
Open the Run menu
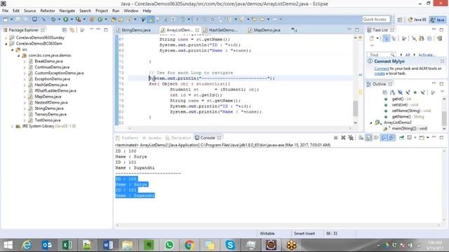tap(116, 10)
